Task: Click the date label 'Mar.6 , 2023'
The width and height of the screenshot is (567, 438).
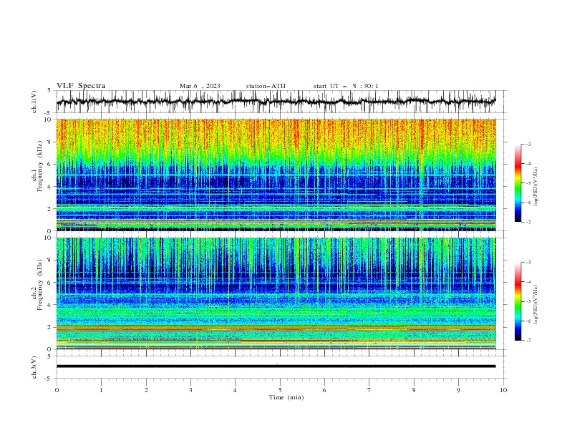Action: 200,86
